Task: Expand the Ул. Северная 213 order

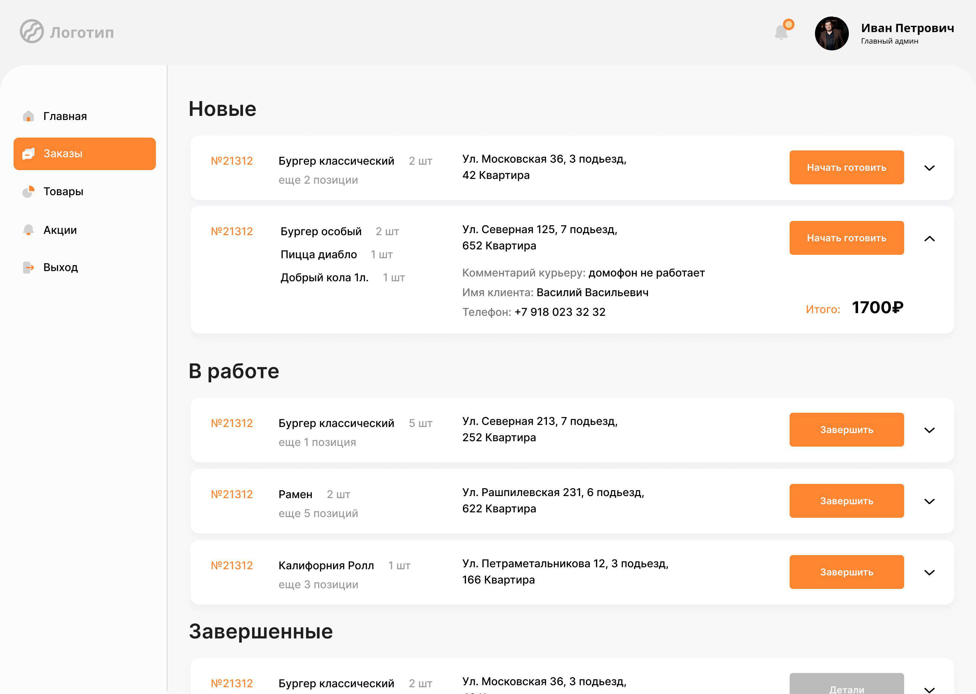Action: coord(929,430)
